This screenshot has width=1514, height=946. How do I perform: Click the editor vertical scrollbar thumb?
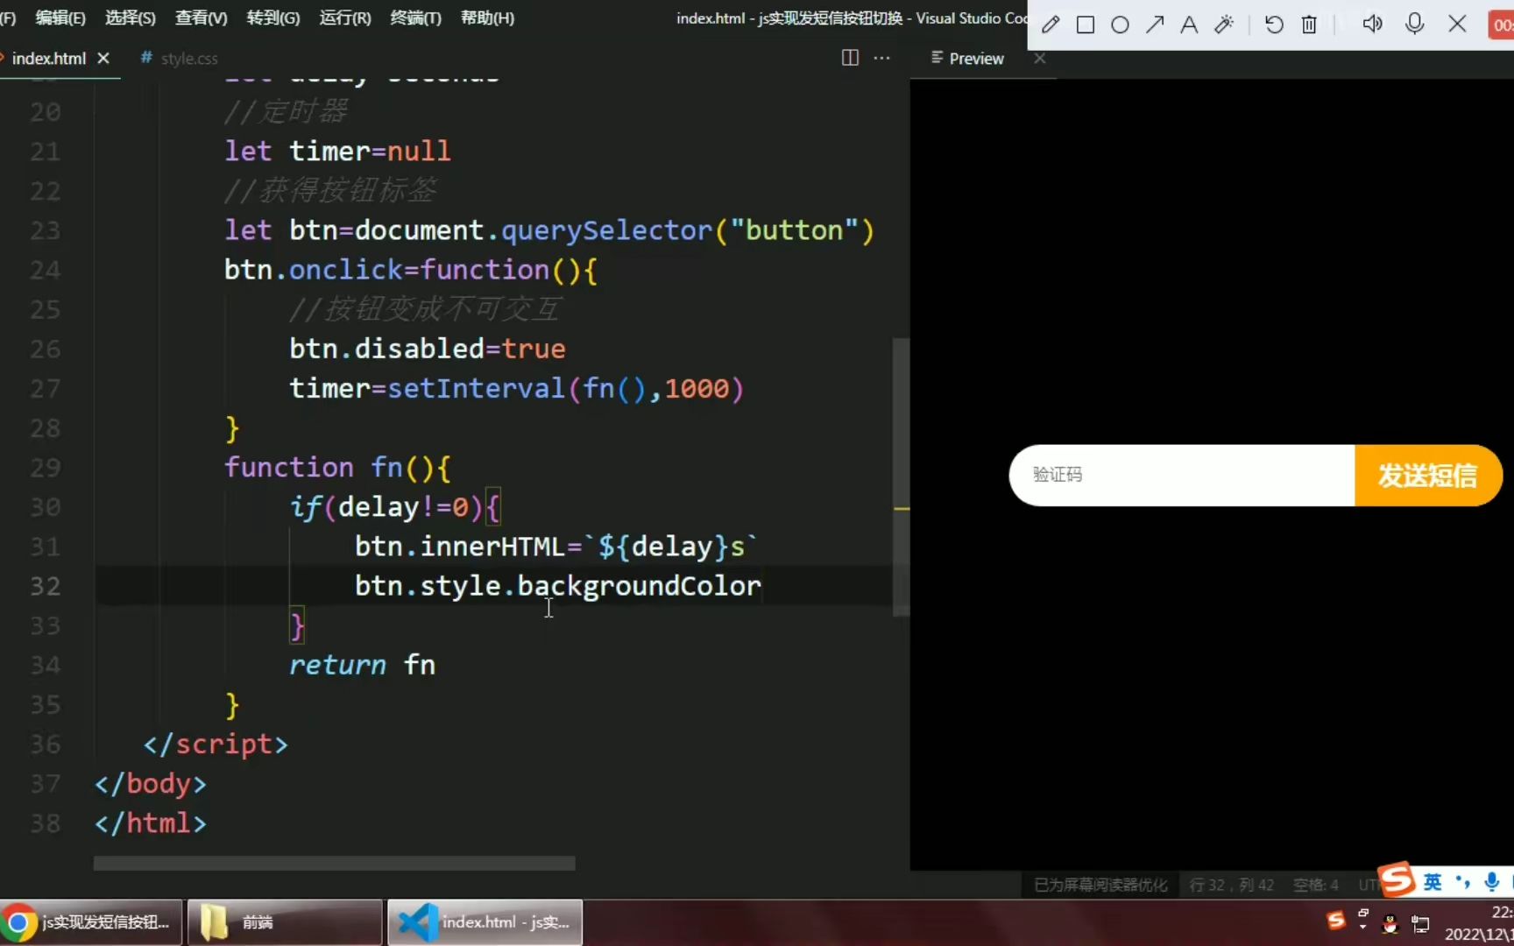[901, 477]
